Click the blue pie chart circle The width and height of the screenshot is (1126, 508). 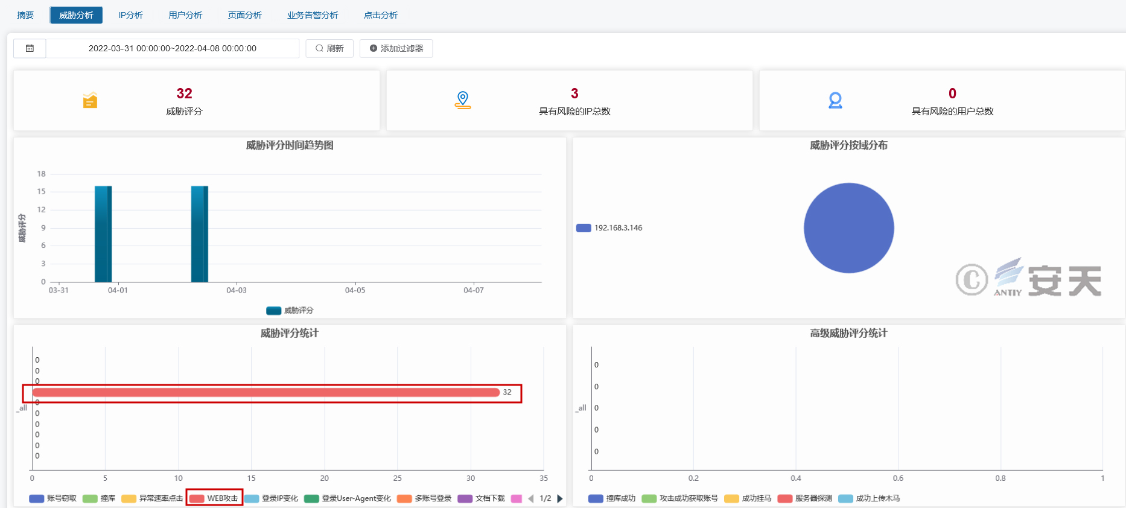[848, 228]
